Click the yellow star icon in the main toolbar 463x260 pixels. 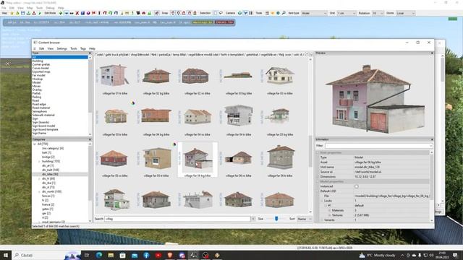click(x=12, y=13)
